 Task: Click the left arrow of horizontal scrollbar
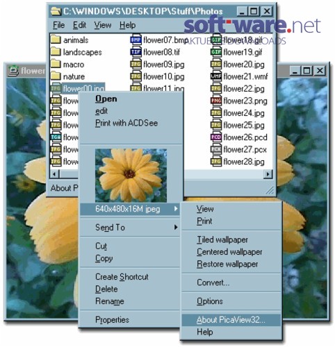[x=54, y=173]
